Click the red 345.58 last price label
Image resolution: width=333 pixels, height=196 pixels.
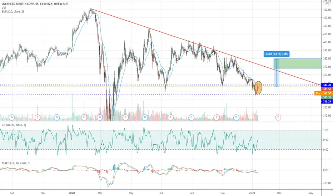point(327,89)
